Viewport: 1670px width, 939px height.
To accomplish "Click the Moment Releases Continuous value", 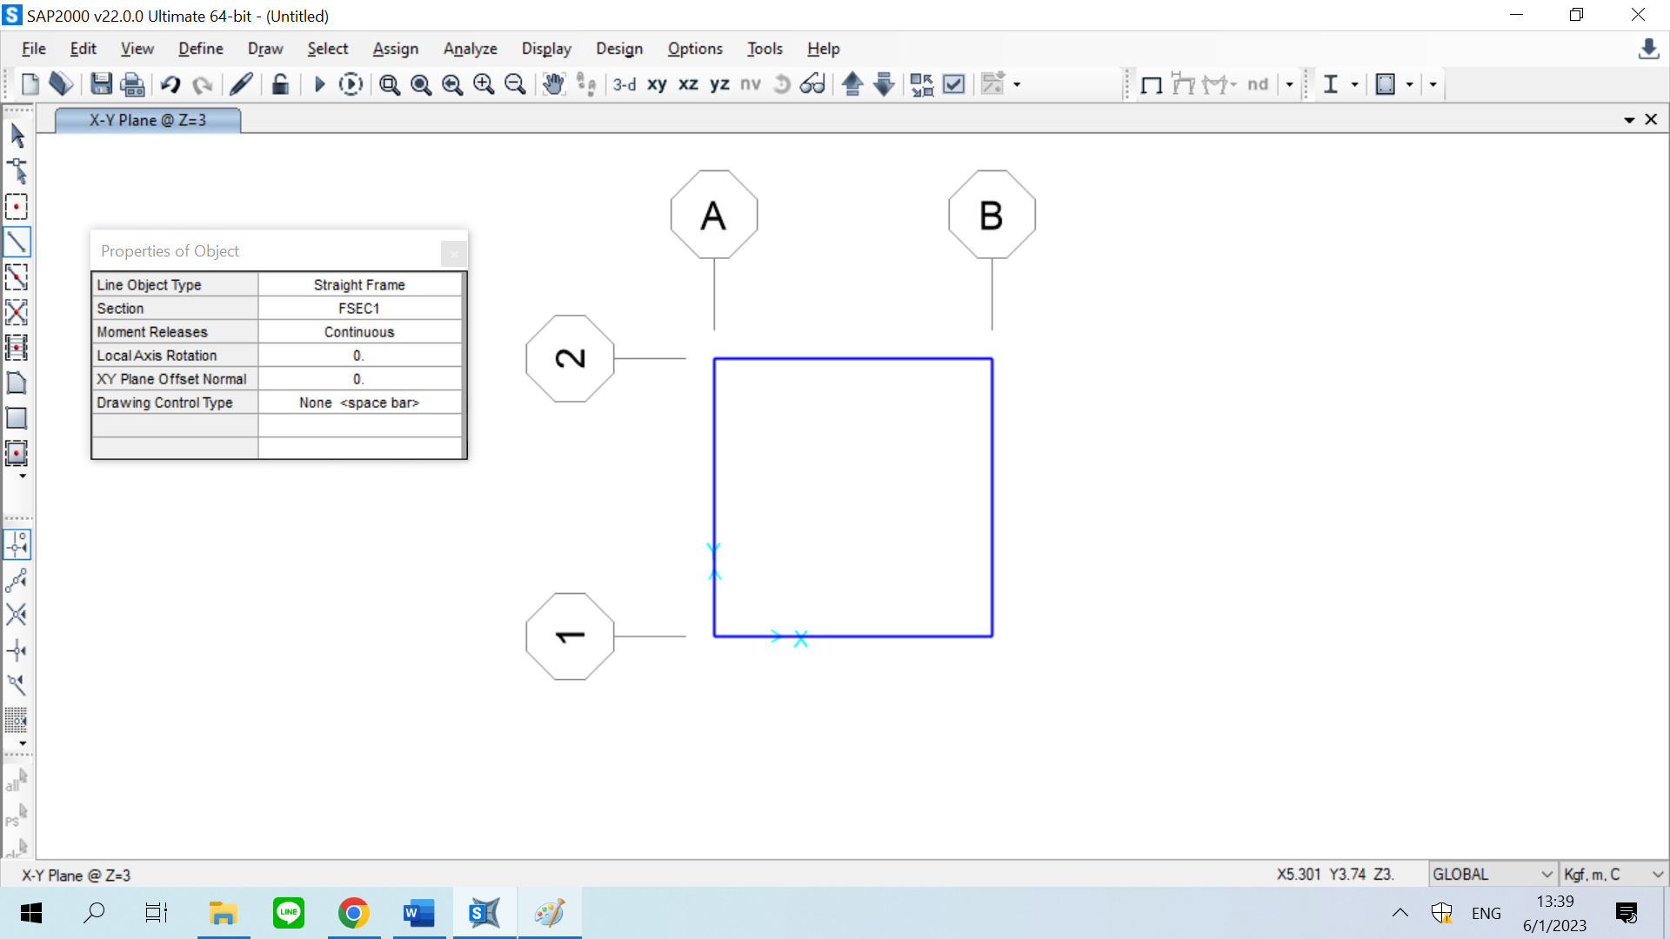I will click(x=359, y=332).
